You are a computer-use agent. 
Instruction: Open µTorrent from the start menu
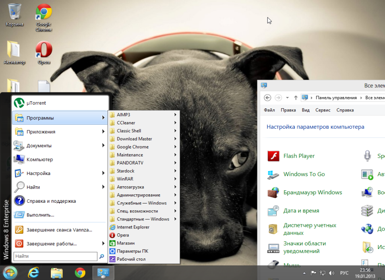tap(60, 103)
